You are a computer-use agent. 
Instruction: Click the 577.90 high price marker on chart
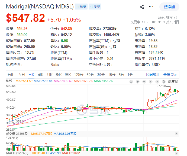click(x=161, y=86)
